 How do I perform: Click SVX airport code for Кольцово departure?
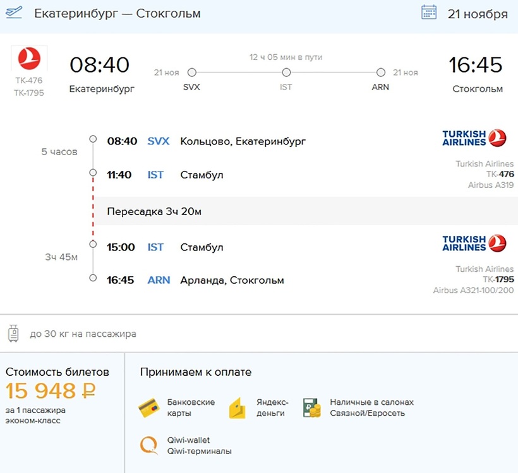158,141
